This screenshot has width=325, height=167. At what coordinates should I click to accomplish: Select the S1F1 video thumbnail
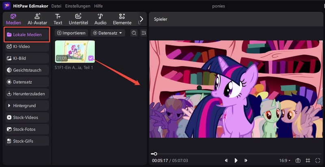pyautogui.click(x=75, y=51)
